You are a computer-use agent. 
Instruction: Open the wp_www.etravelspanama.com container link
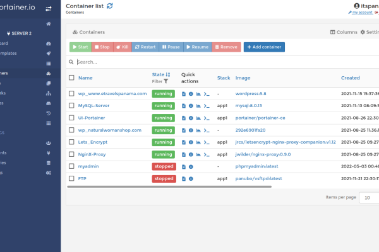[x=112, y=94]
